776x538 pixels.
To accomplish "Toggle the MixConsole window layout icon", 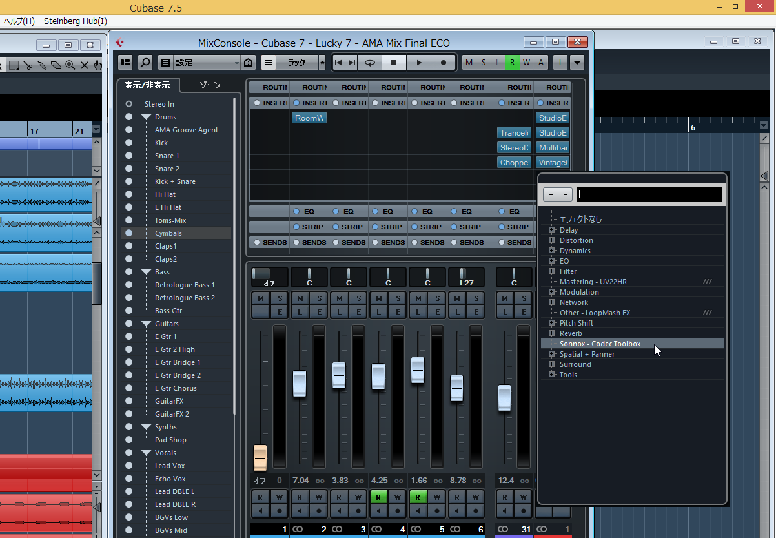I will 125,63.
